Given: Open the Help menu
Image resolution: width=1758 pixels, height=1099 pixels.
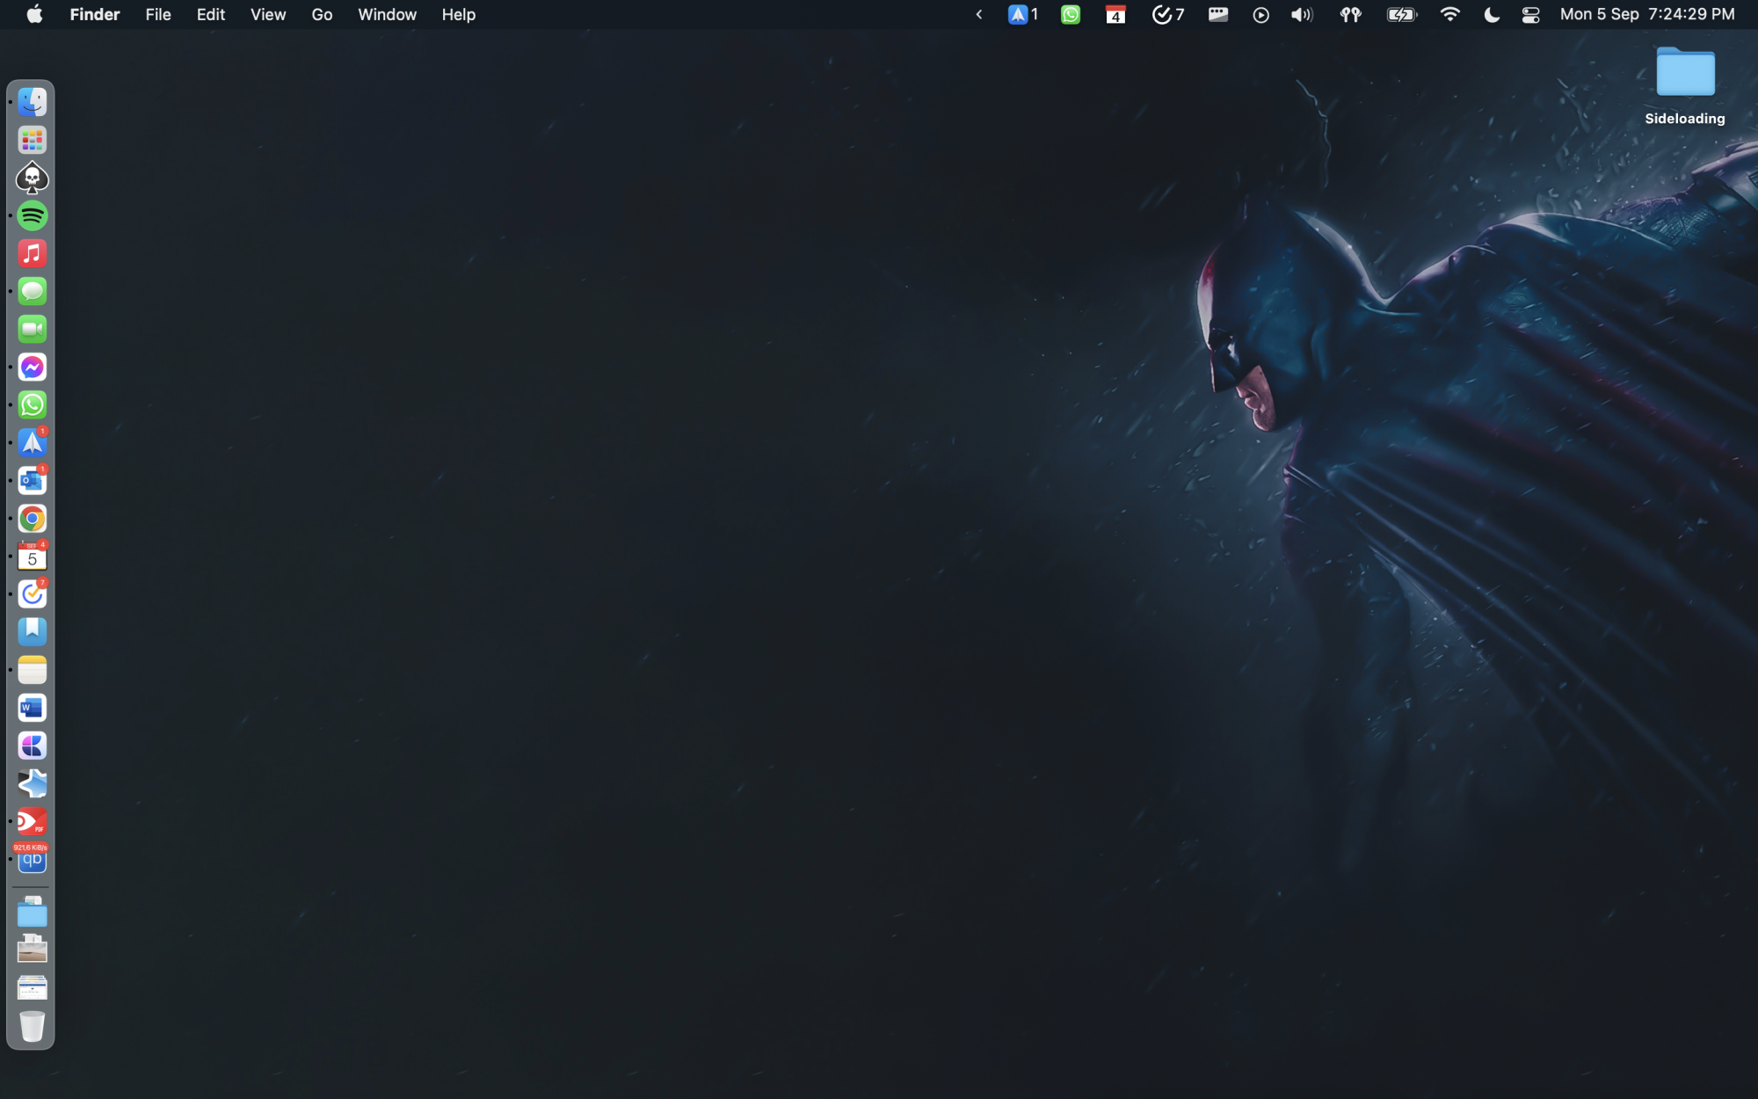Looking at the screenshot, I should tap(458, 14).
